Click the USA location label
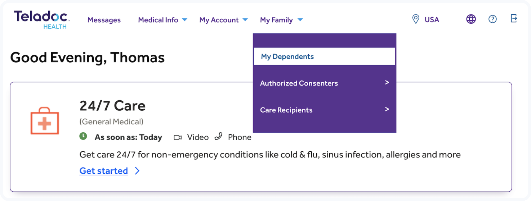 pos(432,20)
